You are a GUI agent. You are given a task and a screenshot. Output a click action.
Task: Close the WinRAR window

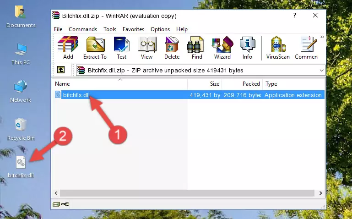coord(315,15)
